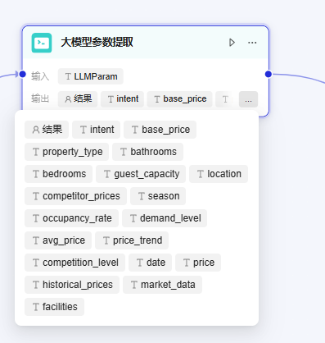Select the facilities parameter chip

coord(54,307)
